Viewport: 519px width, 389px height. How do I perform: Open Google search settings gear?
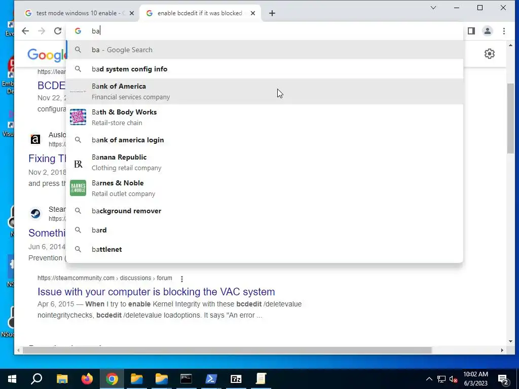coord(489,54)
